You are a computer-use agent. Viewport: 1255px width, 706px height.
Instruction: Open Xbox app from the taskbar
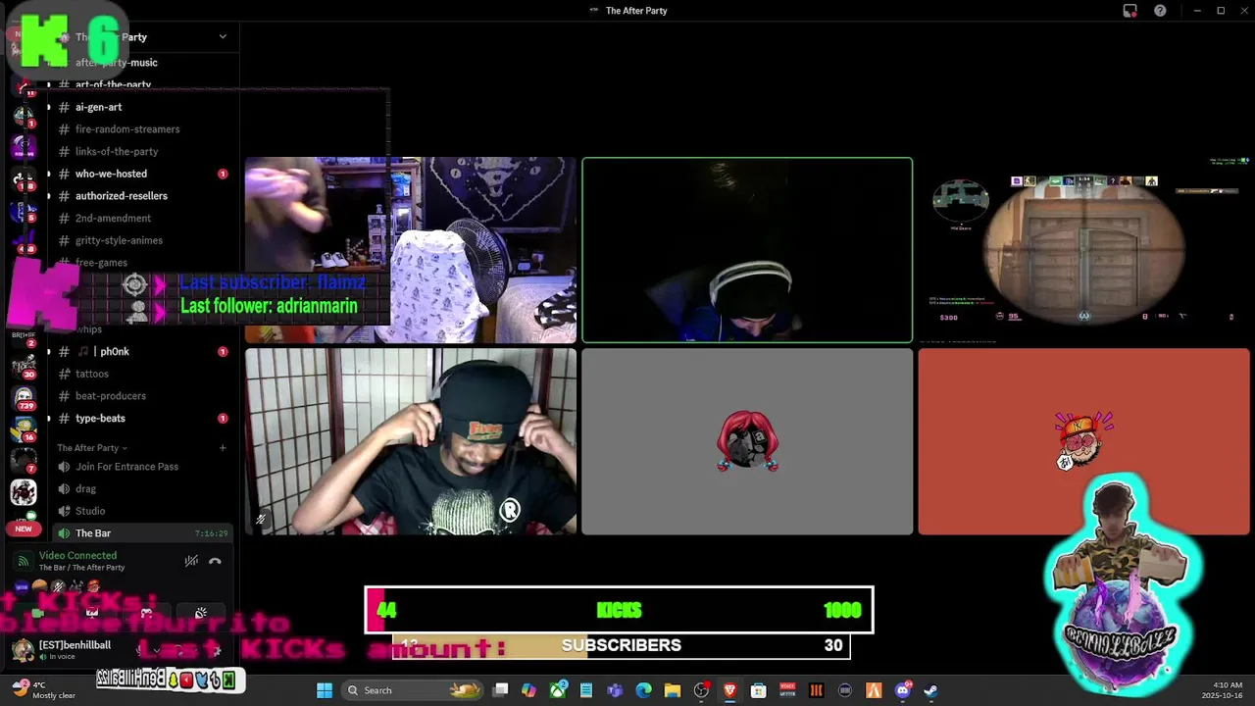(558, 690)
